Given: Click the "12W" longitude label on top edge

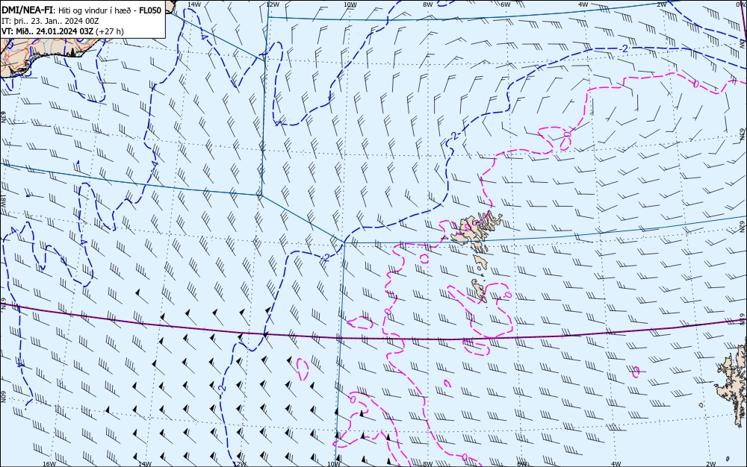Looking at the screenshot, I should tap(272, 4).
